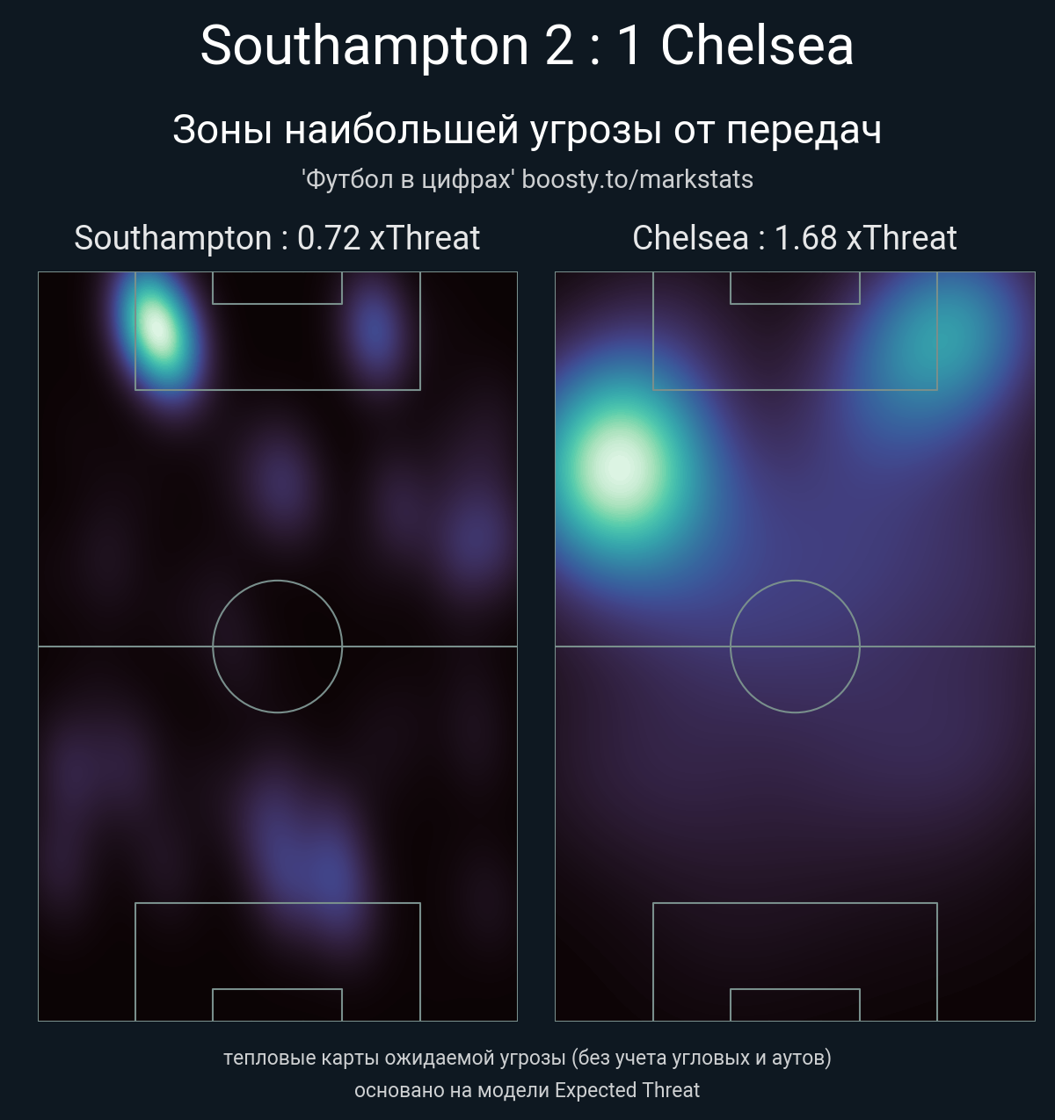Click the Russian subtitle about pass threat zones
Viewport: 1055px width, 1120px height.
coord(527,130)
